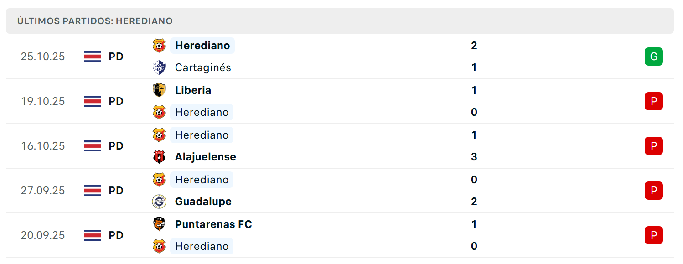Click the Guadalupe club crest icon

[159, 202]
